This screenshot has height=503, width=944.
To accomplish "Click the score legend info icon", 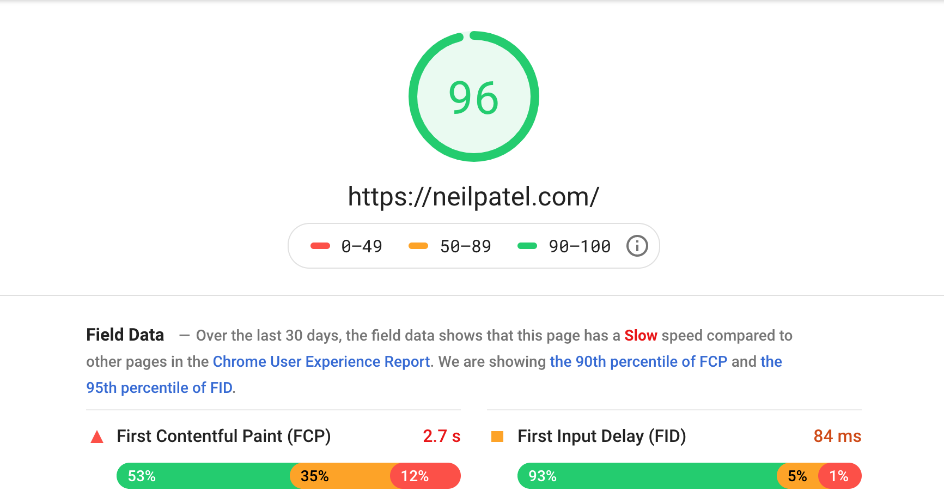I will (x=637, y=246).
